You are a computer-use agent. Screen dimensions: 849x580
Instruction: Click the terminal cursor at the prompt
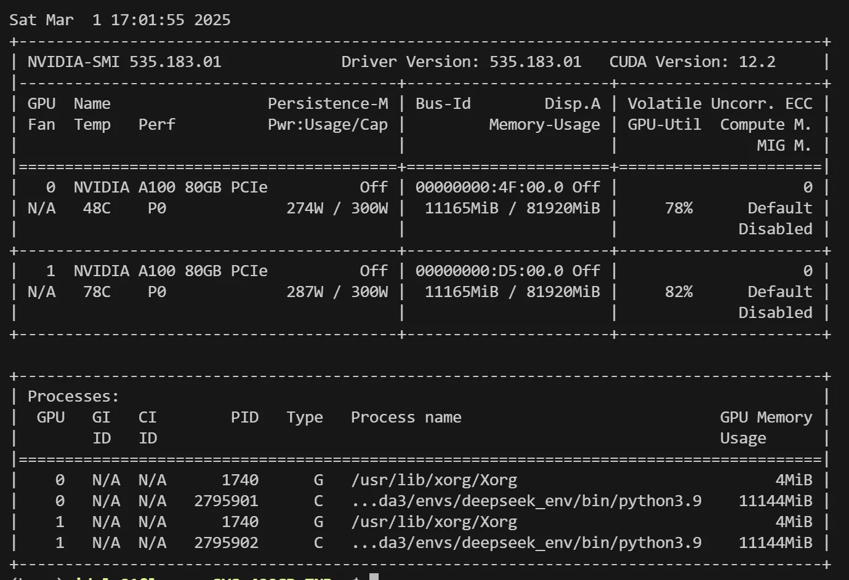tap(374, 577)
